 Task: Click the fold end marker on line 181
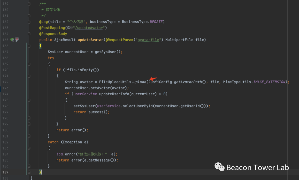click(29, 136)
